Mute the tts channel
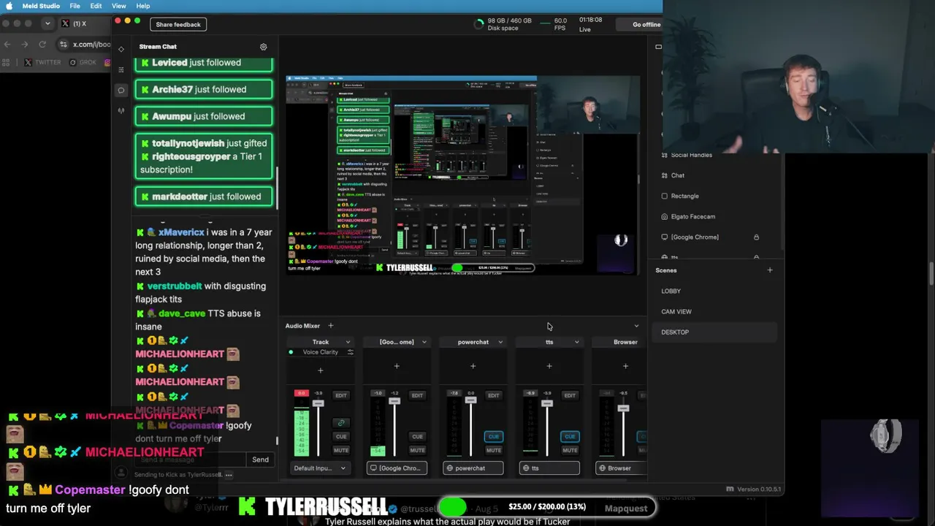The width and height of the screenshot is (935, 526). [570, 450]
